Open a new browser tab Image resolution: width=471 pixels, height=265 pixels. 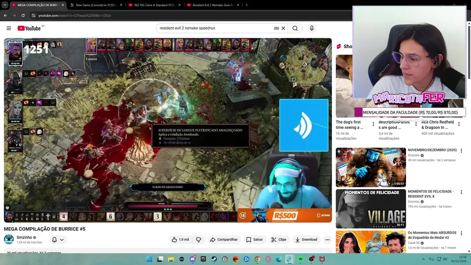[247, 5]
